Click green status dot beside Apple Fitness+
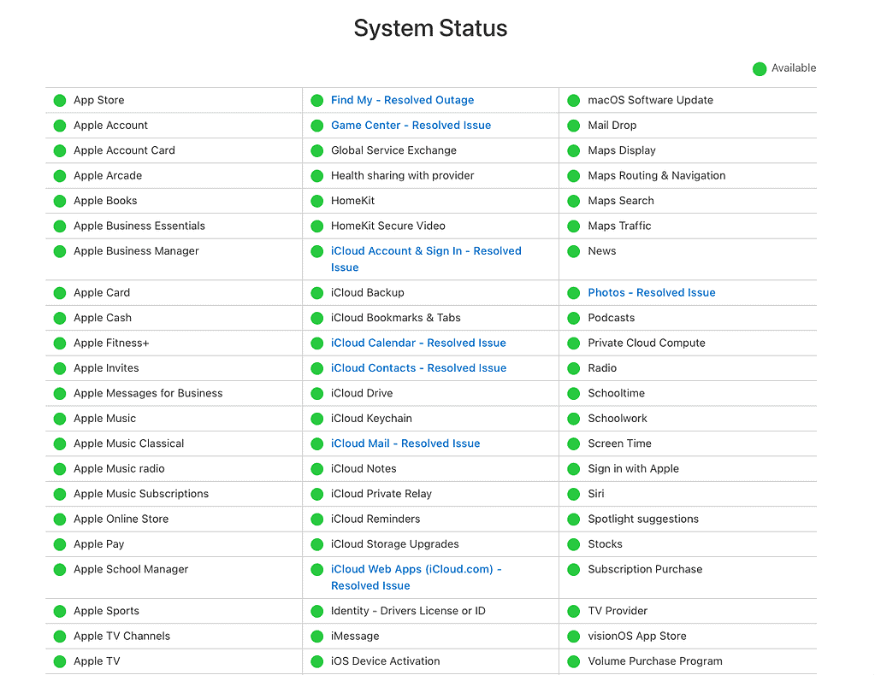 (60, 343)
